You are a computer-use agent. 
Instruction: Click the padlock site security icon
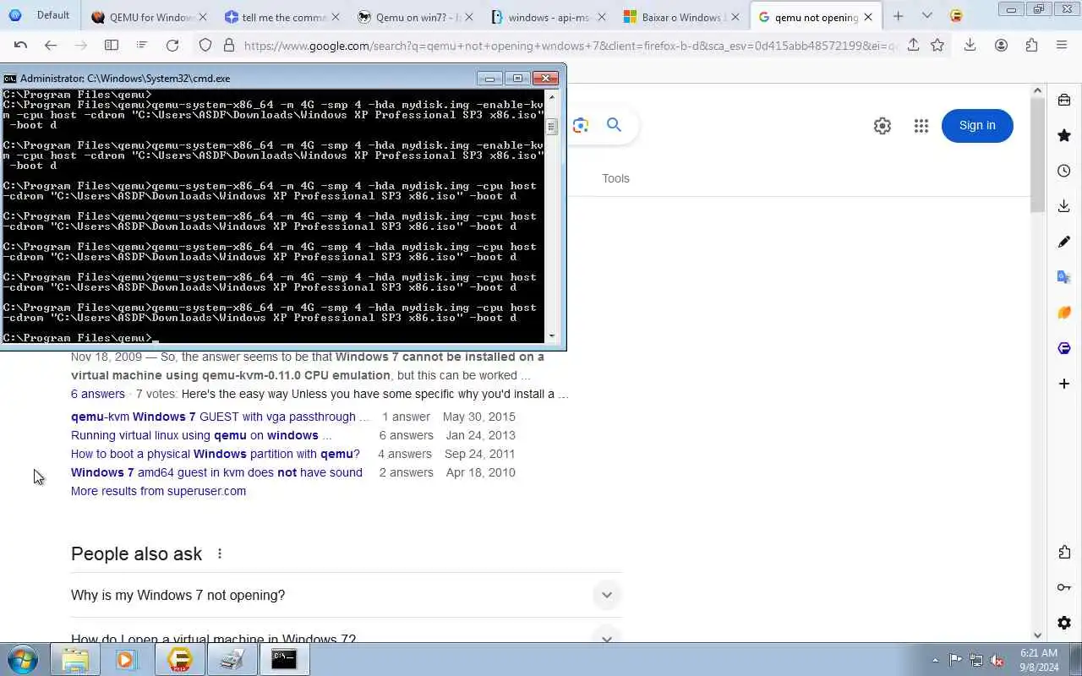229,46
